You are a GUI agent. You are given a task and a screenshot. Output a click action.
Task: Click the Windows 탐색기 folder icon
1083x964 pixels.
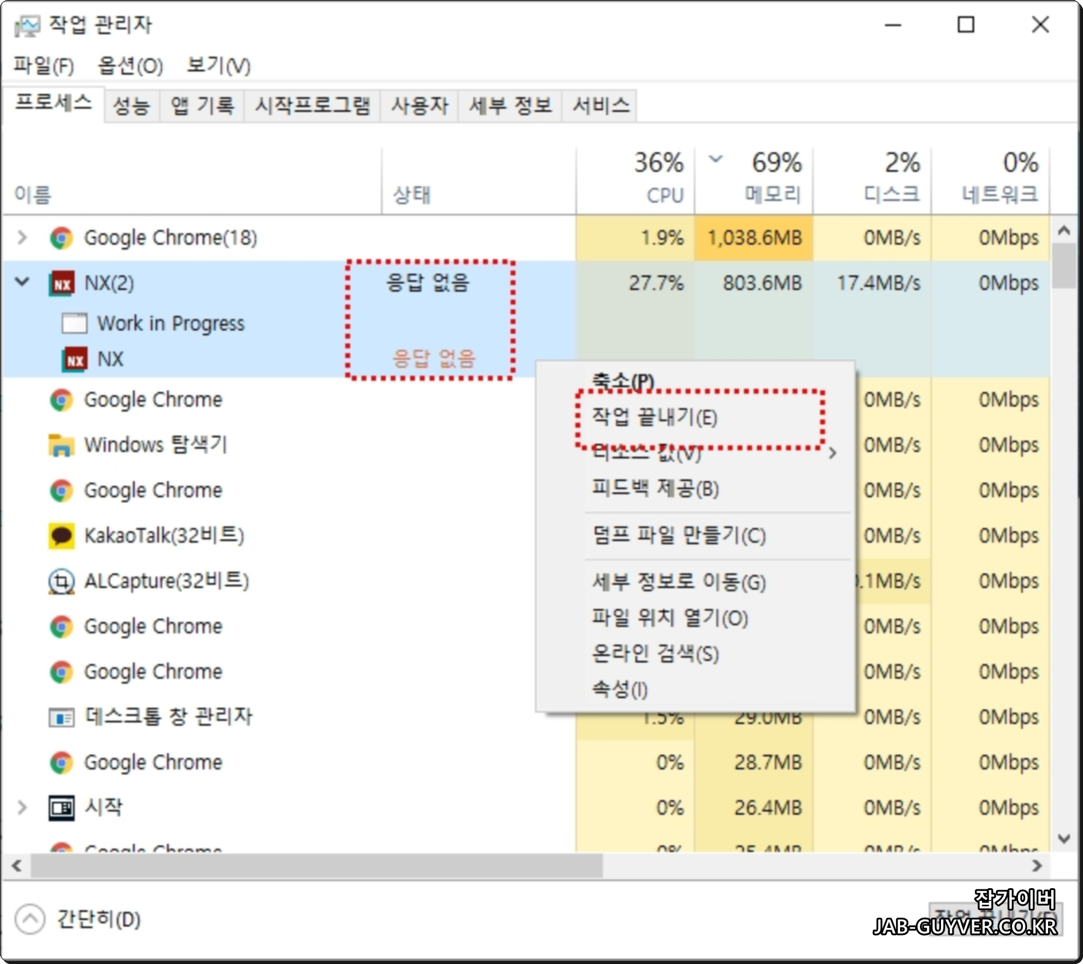tap(61, 446)
